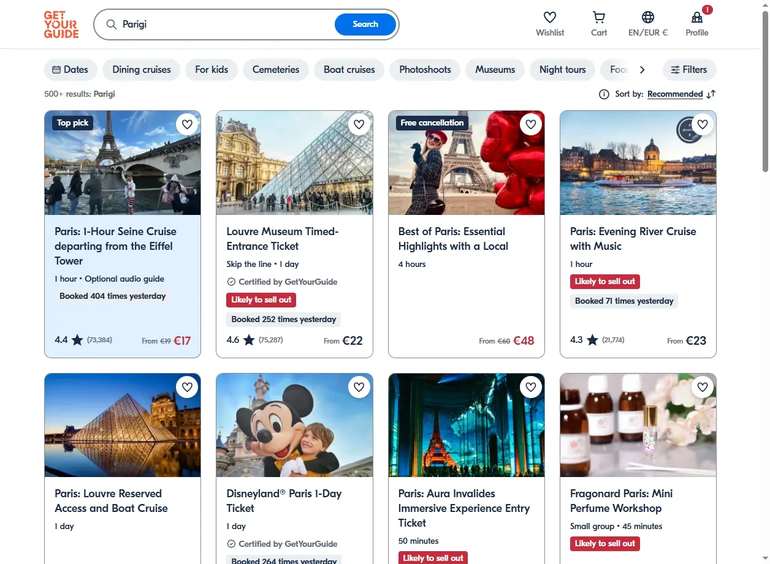Open Paris: Louvre Reserved Access and Boat Cruise

coord(111,501)
